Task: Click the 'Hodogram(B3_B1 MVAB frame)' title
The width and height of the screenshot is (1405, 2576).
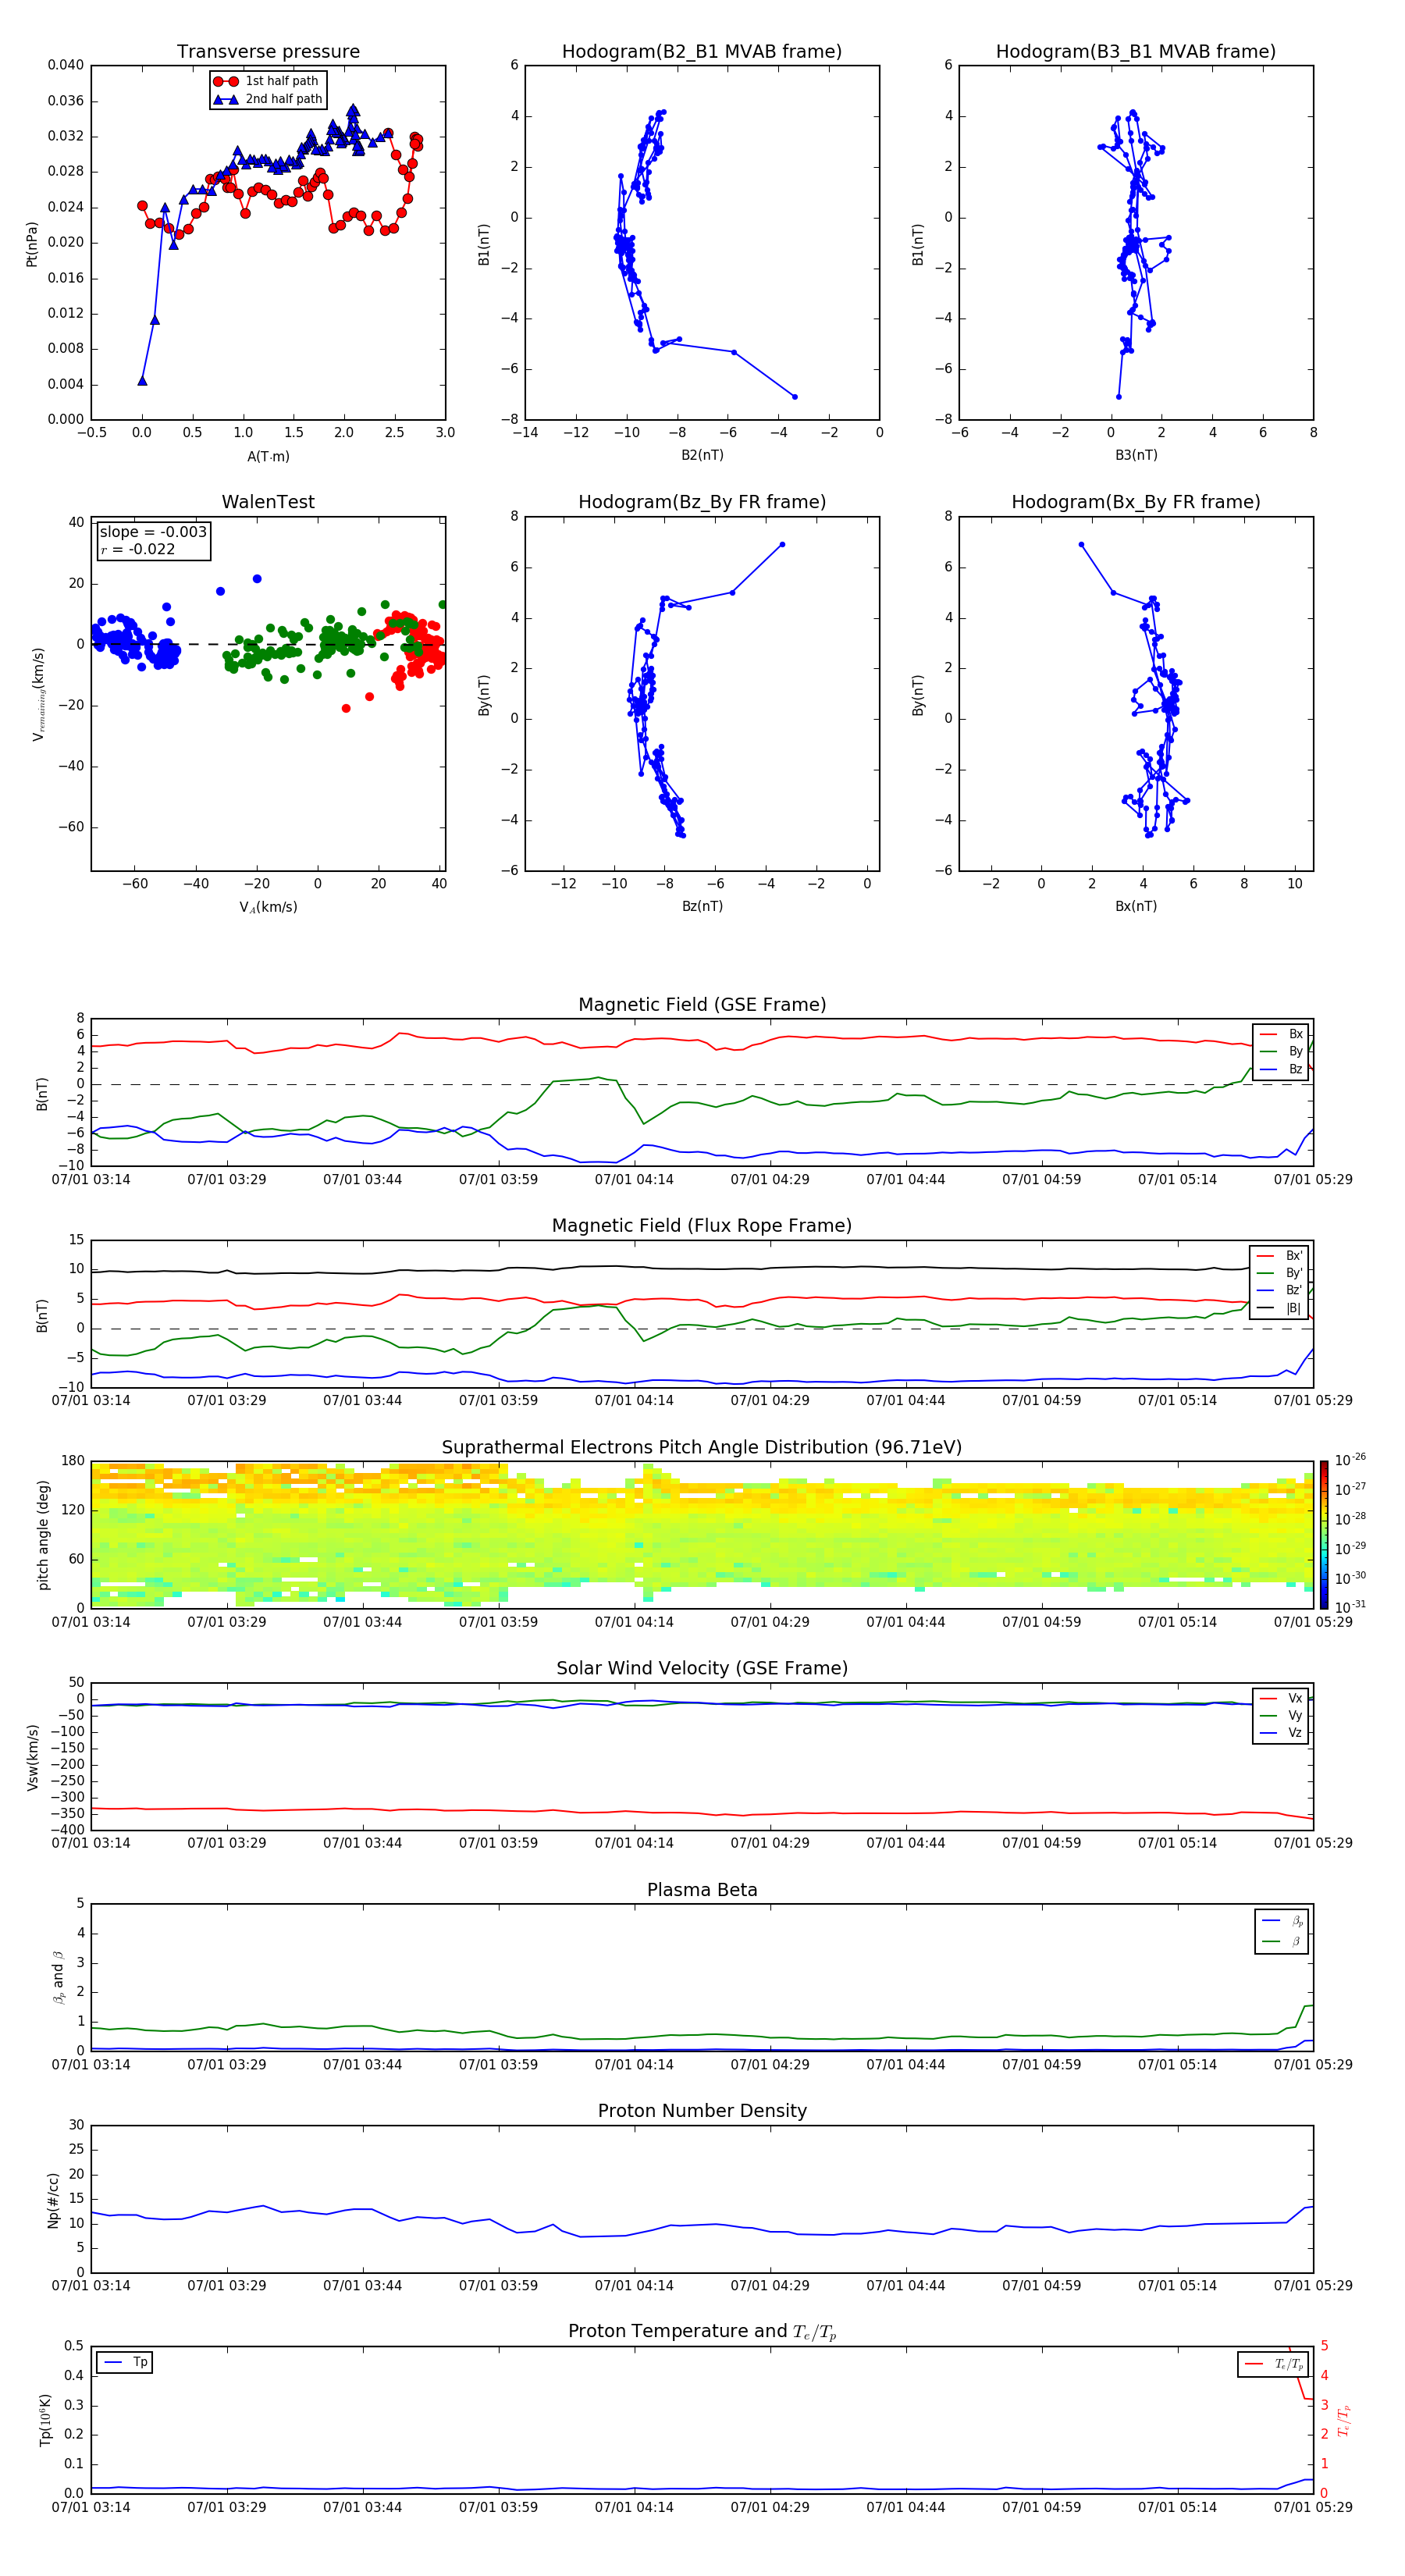Action: [x=1136, y=51]
